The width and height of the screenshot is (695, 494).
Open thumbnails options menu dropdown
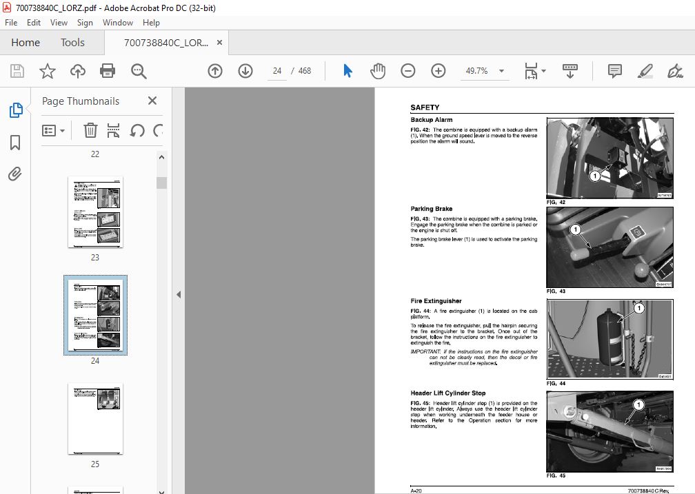pyautogui.click(x=53, y=130)
